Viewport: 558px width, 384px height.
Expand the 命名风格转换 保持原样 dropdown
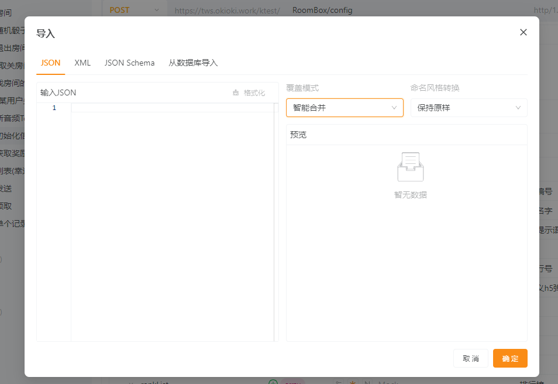[x=469, y=108]
